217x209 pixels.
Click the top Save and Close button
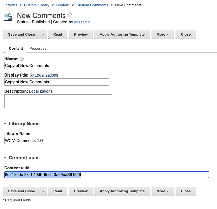pyautogui.click(x=22, y=34)
